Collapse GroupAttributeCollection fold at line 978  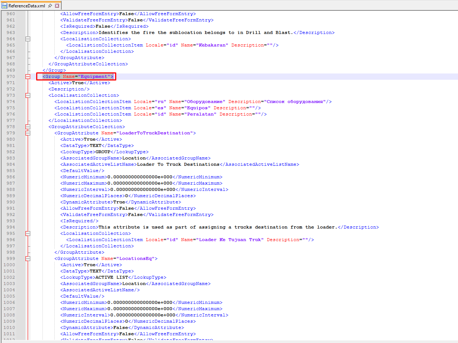click(x=28, y=127)
